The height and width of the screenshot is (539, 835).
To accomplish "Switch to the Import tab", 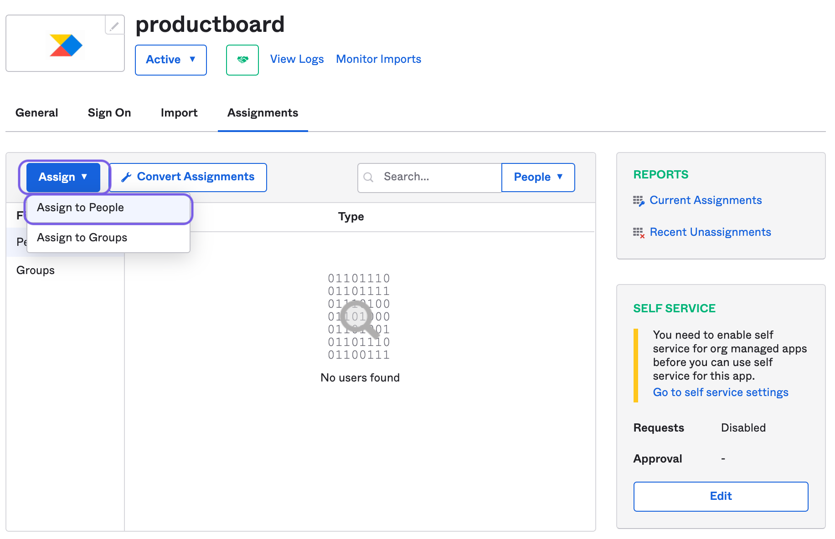I will (x=179, y=113).
